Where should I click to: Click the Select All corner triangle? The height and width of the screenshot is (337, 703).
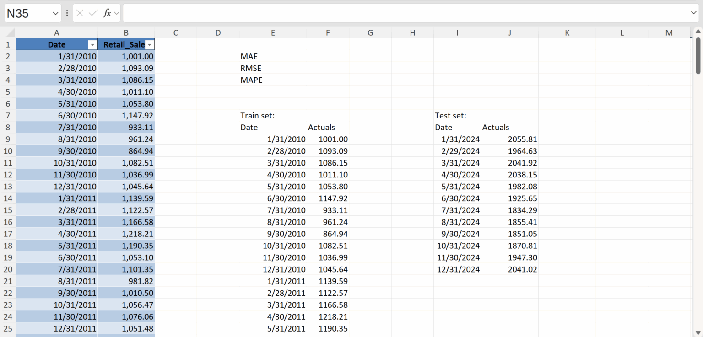pyautogui.click(x=8, y=32)
